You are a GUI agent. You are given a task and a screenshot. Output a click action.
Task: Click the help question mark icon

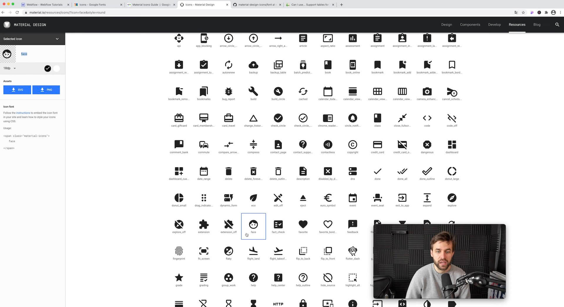[253, 277]
